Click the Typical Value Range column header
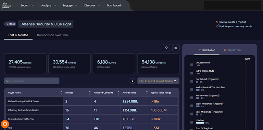This screenshot has width=263, height=130. [x=161, y=93]
